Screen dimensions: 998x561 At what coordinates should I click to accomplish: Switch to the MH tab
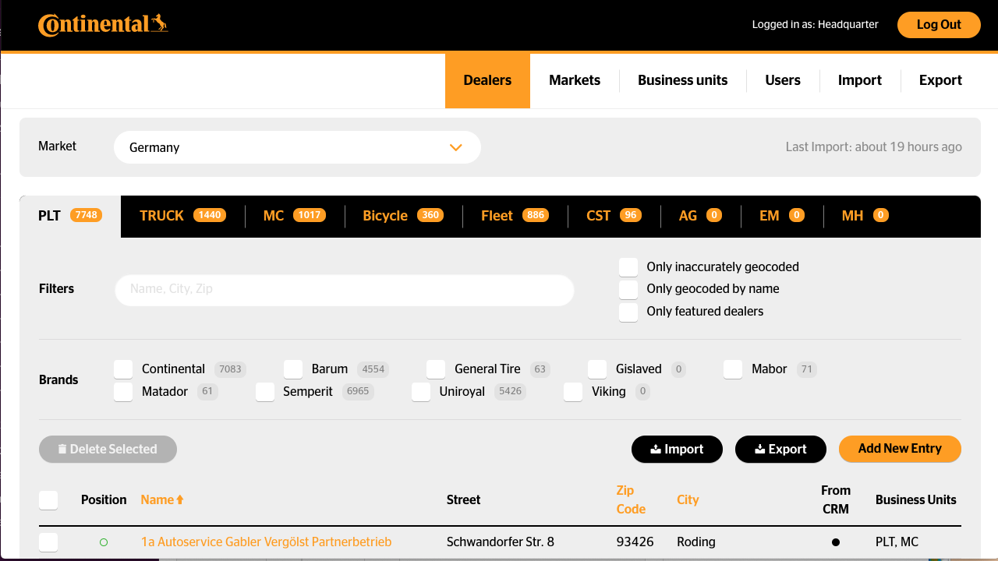pos(865,216)
